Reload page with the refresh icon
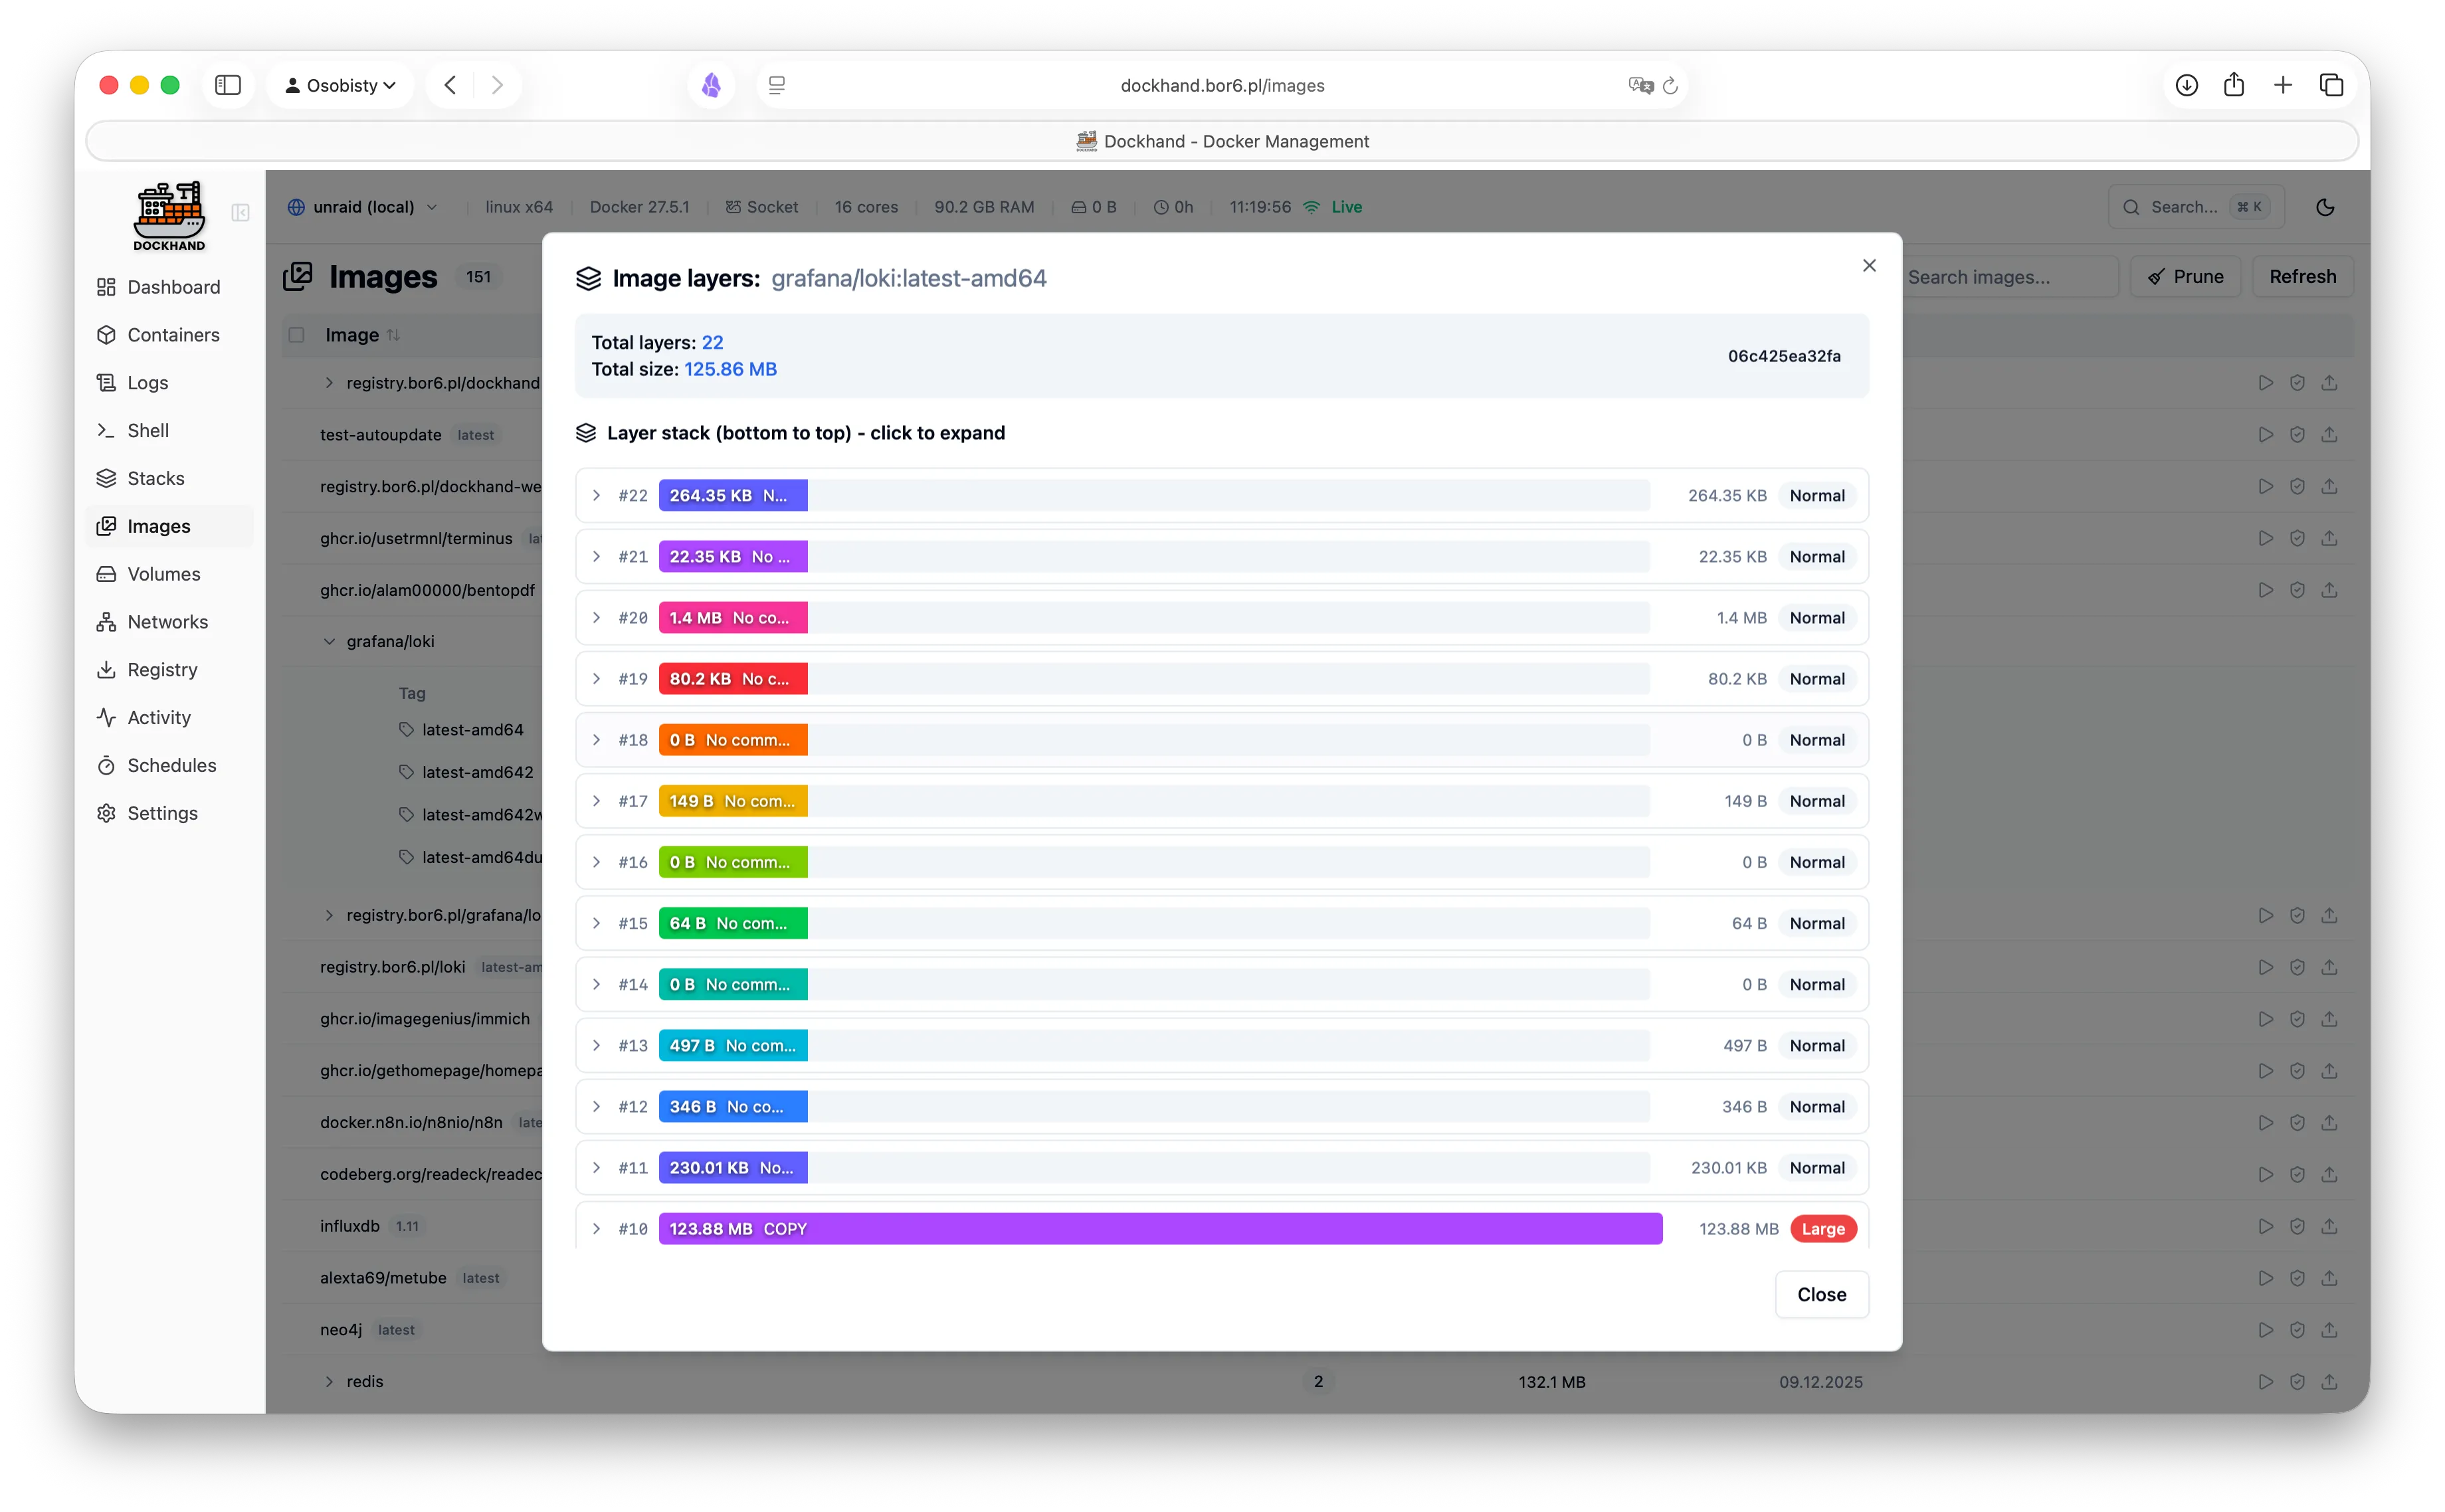The image size is (2445, 1512). [x=1670, y=86]
